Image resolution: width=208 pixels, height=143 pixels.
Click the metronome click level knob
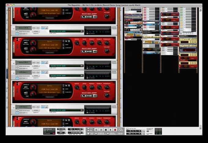click(88, 134)
